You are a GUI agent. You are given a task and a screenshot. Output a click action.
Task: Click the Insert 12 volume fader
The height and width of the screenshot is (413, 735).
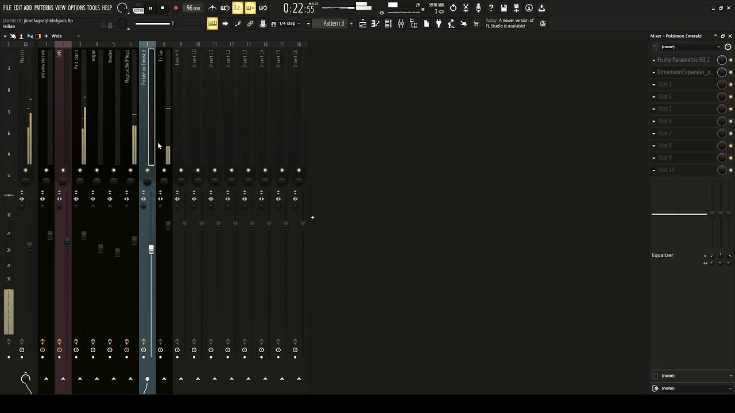[235, 225]
